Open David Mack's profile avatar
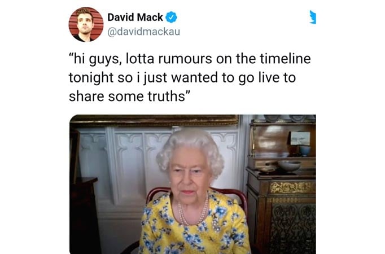The image size is (385, 254). 86,24
